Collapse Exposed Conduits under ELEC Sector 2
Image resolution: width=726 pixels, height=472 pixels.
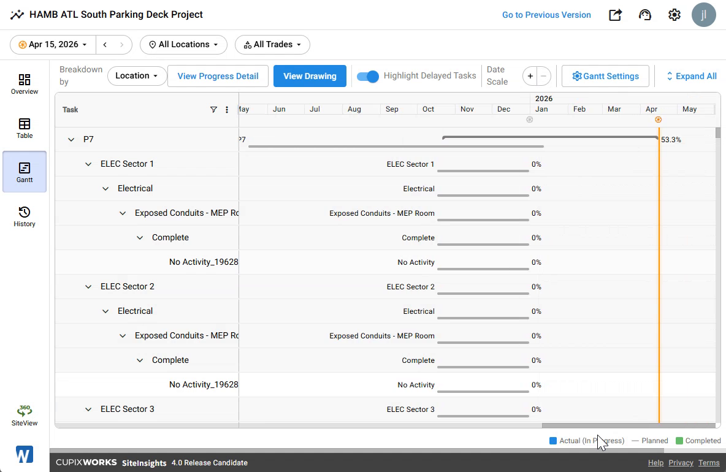(x=122, y=335)
